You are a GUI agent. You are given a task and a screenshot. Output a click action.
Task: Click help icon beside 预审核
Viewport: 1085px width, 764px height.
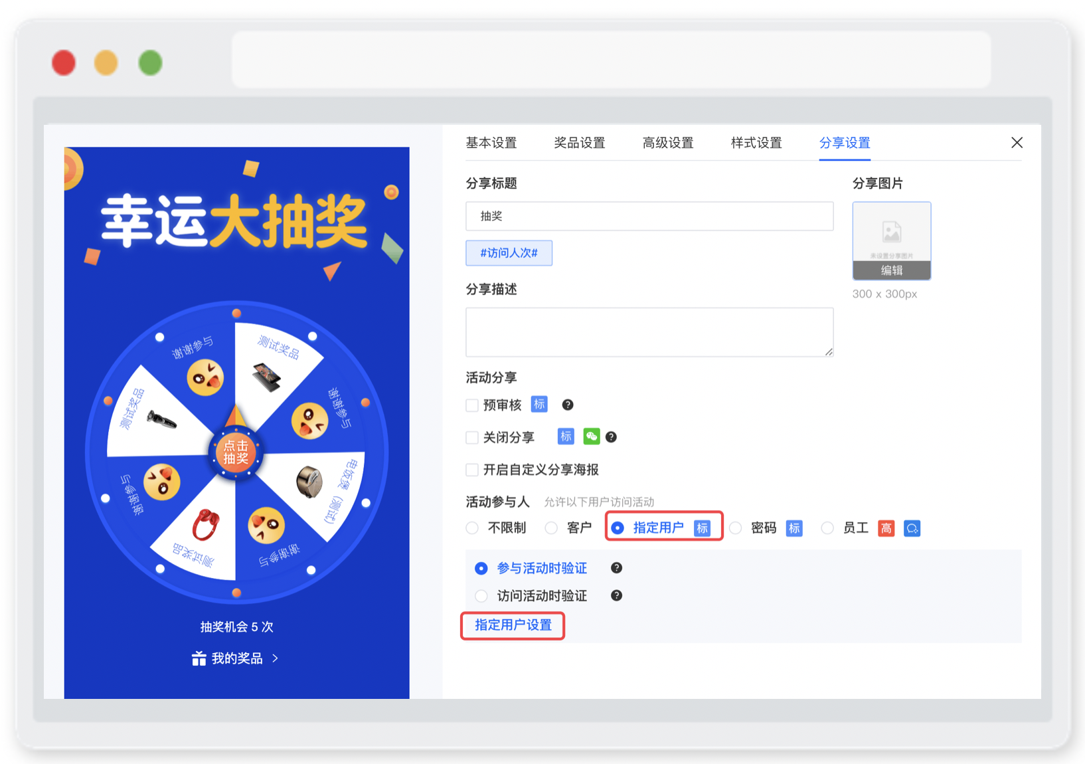[x=568, y=405]
